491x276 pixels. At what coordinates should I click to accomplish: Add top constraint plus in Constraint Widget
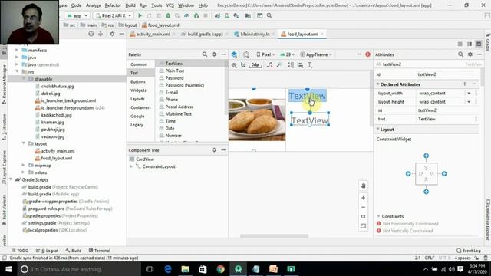427,156
